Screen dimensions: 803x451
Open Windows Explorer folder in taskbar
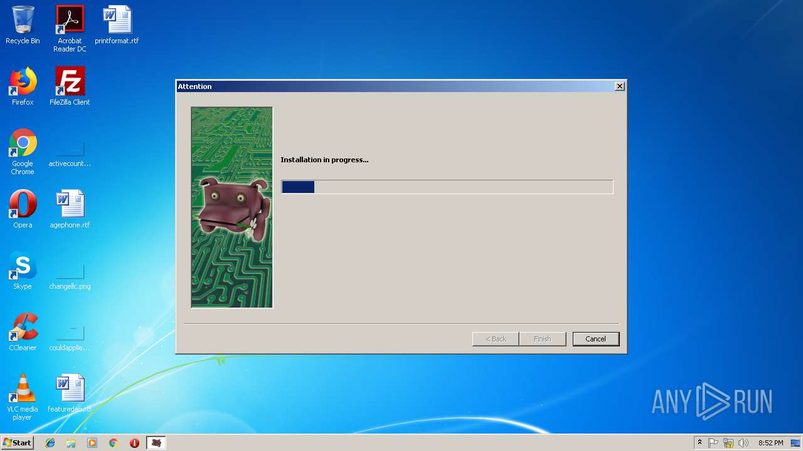click(x=71, y=443)
